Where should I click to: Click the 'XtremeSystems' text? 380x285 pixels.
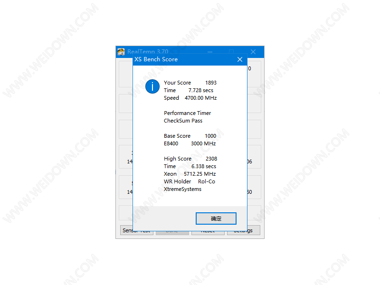[x=182, y=189]
